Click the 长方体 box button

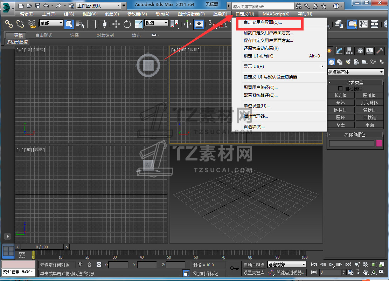coord(340,95)
